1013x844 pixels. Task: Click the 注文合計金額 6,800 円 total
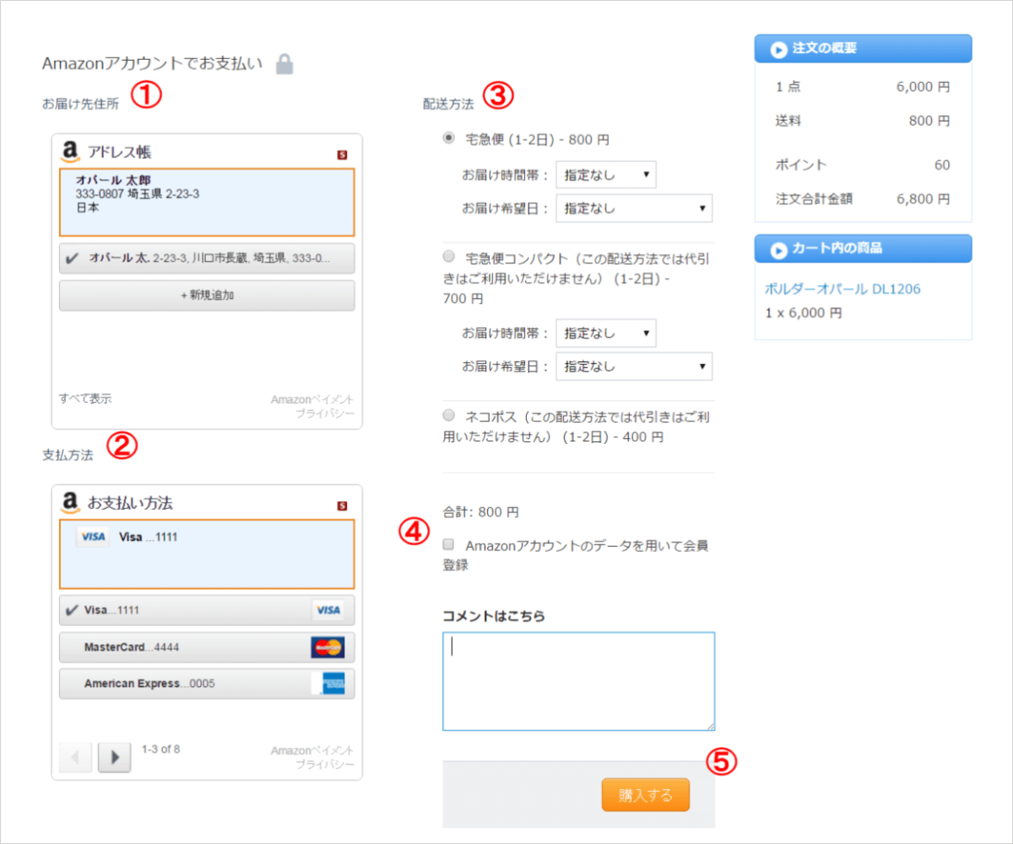pyautogui.click(x=863, y=199)
